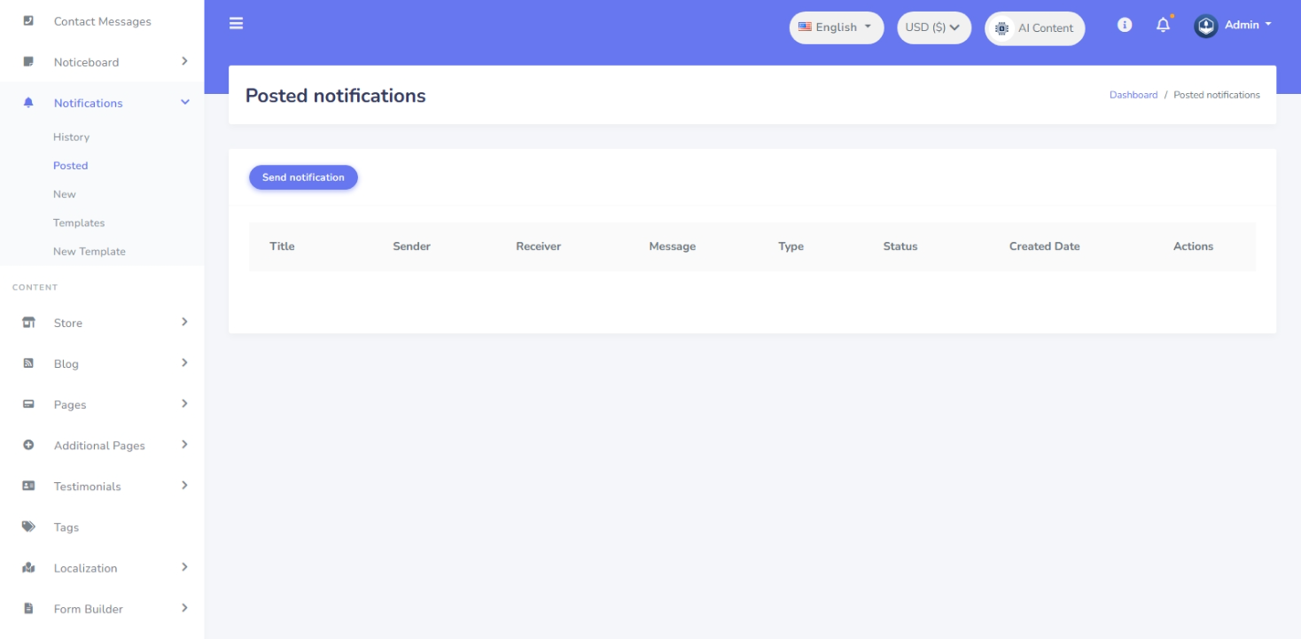Click the Created Date column header
Viewport: 1301px width, 639px height.
tap(1044, 246)
